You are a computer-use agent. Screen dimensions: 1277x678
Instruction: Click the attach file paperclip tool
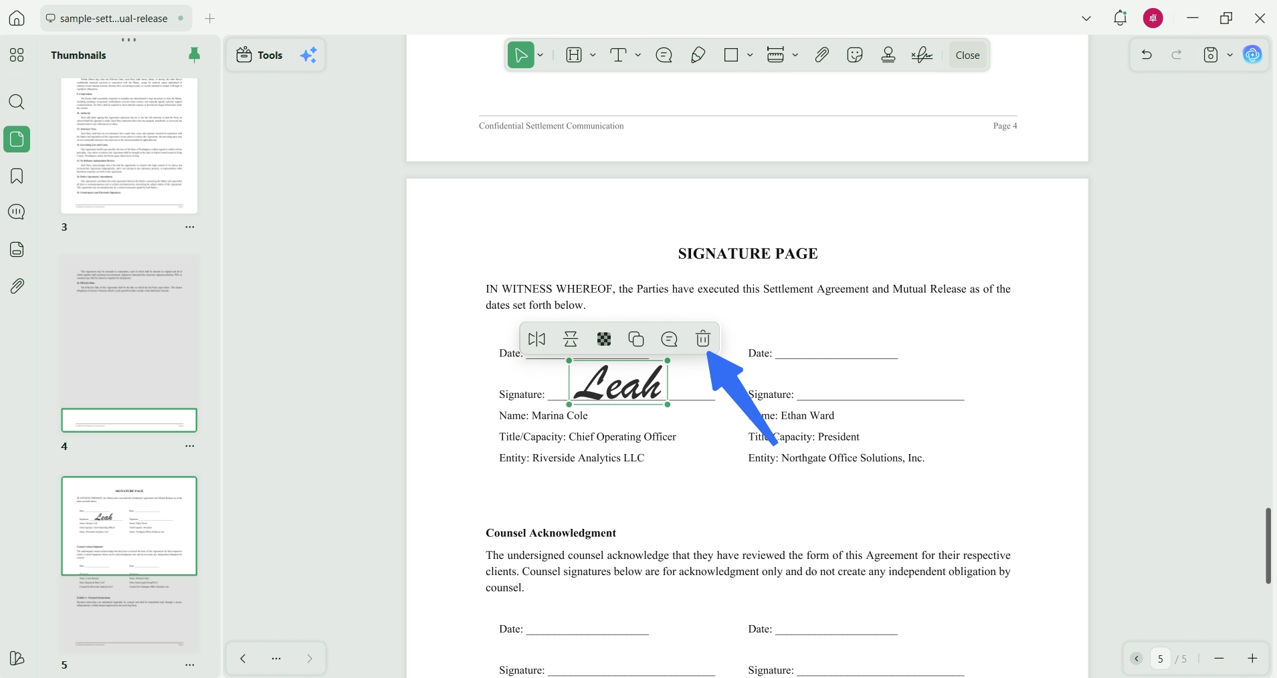coord(822,55)
